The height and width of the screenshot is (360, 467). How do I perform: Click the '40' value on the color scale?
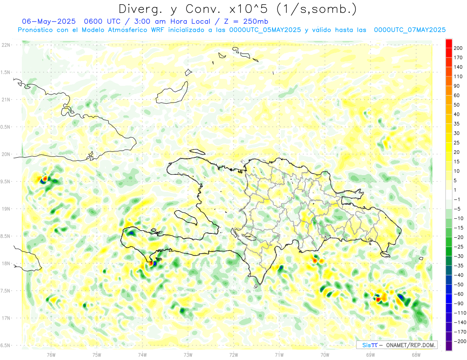458,114
